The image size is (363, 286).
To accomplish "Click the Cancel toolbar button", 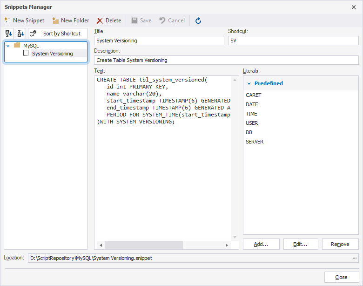I will (172, 20).
